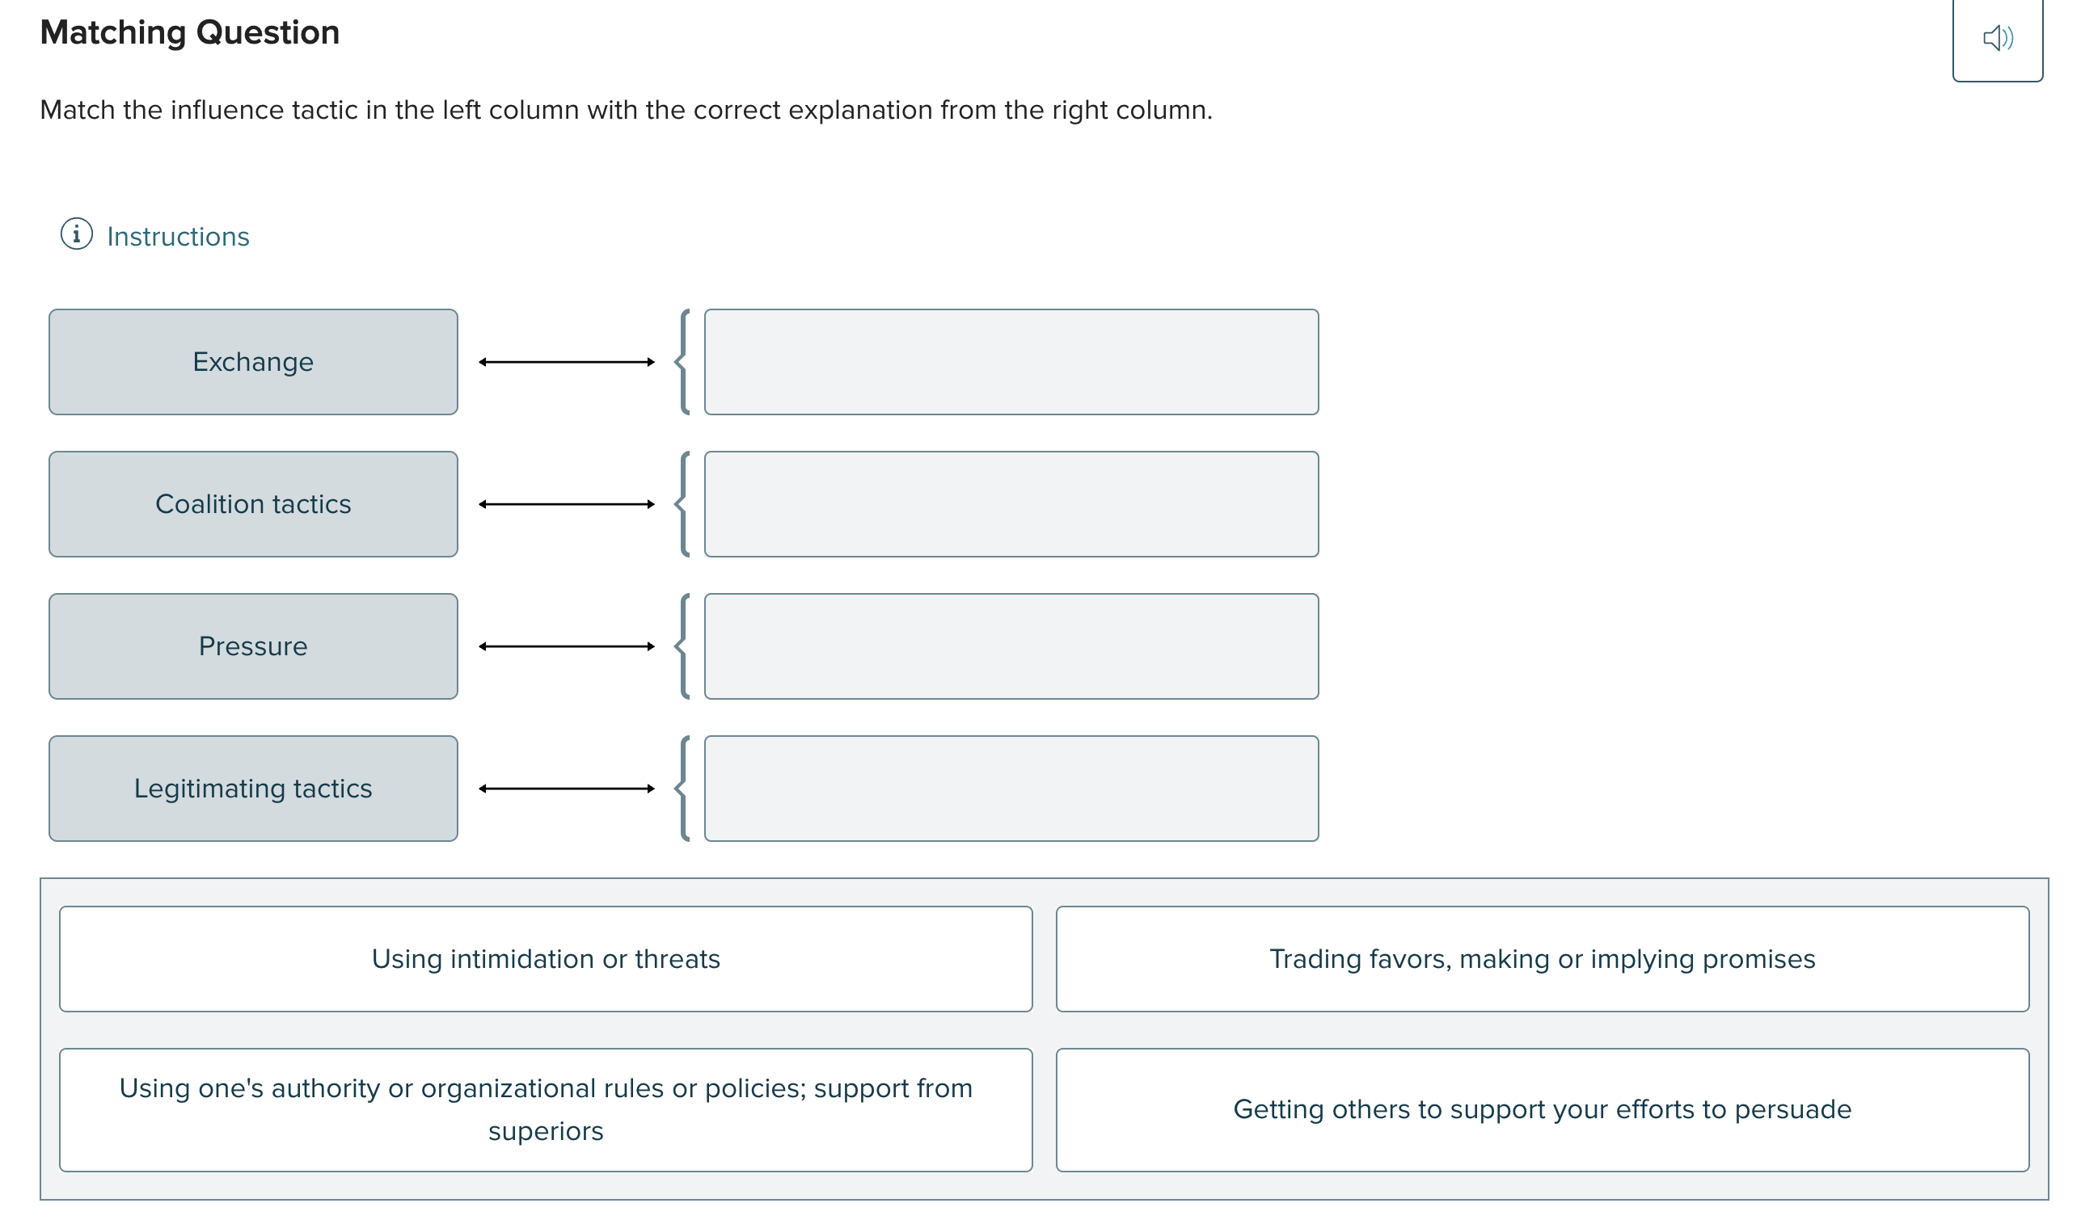
Task: Choose the answer about one's authority and organizational rules
Action: pos(547,1109)
